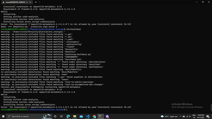The height and width of the screenshot is (119, 212).
Task: Minimize the terminal window
Action: (x=197, y=2)
